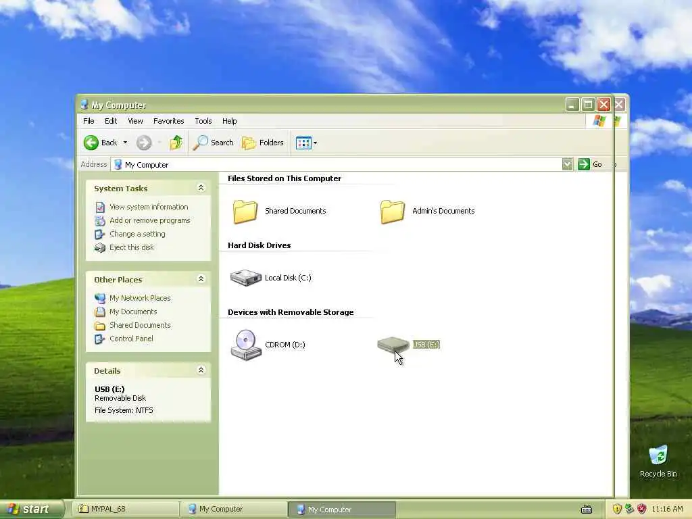Click Eject this disk link
The image size is (692, 519).
[x=132, y=247]
